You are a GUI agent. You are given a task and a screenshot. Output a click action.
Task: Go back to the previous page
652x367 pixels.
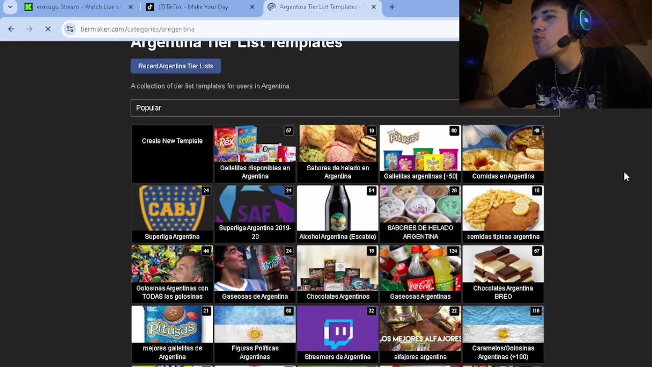pos(11,29)
